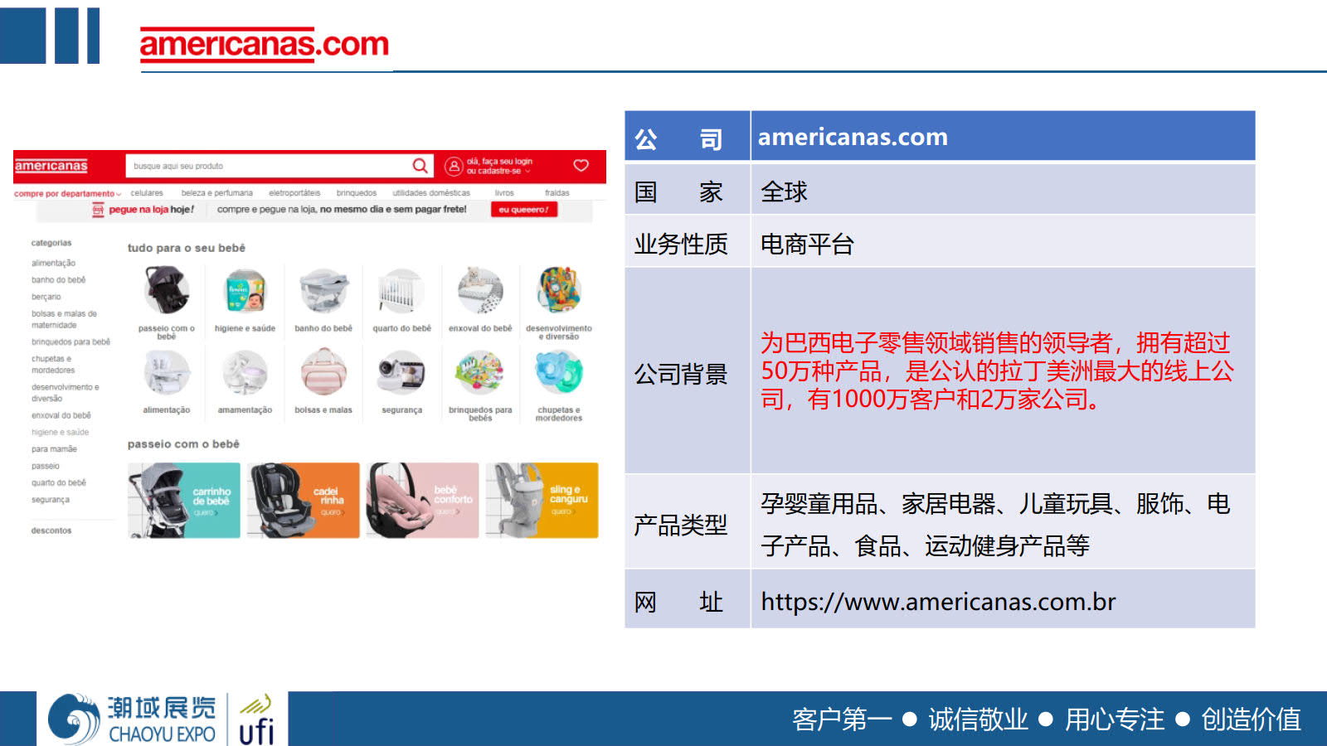Click the 'passeio com o bebê' section heading
Screen dimensions: 1327x746
click(x=183, y=444)
